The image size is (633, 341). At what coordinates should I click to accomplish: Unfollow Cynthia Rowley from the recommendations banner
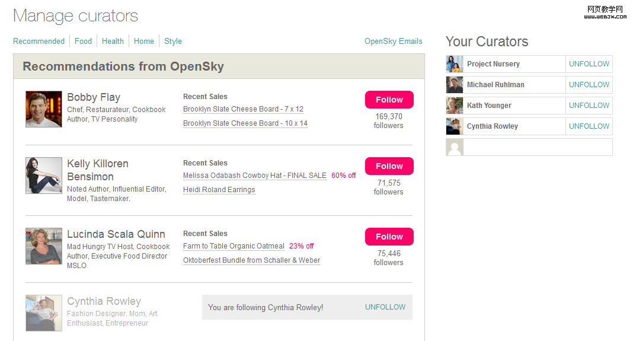385,307
